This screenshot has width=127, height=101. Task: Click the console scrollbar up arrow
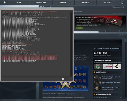click(71, 12)
